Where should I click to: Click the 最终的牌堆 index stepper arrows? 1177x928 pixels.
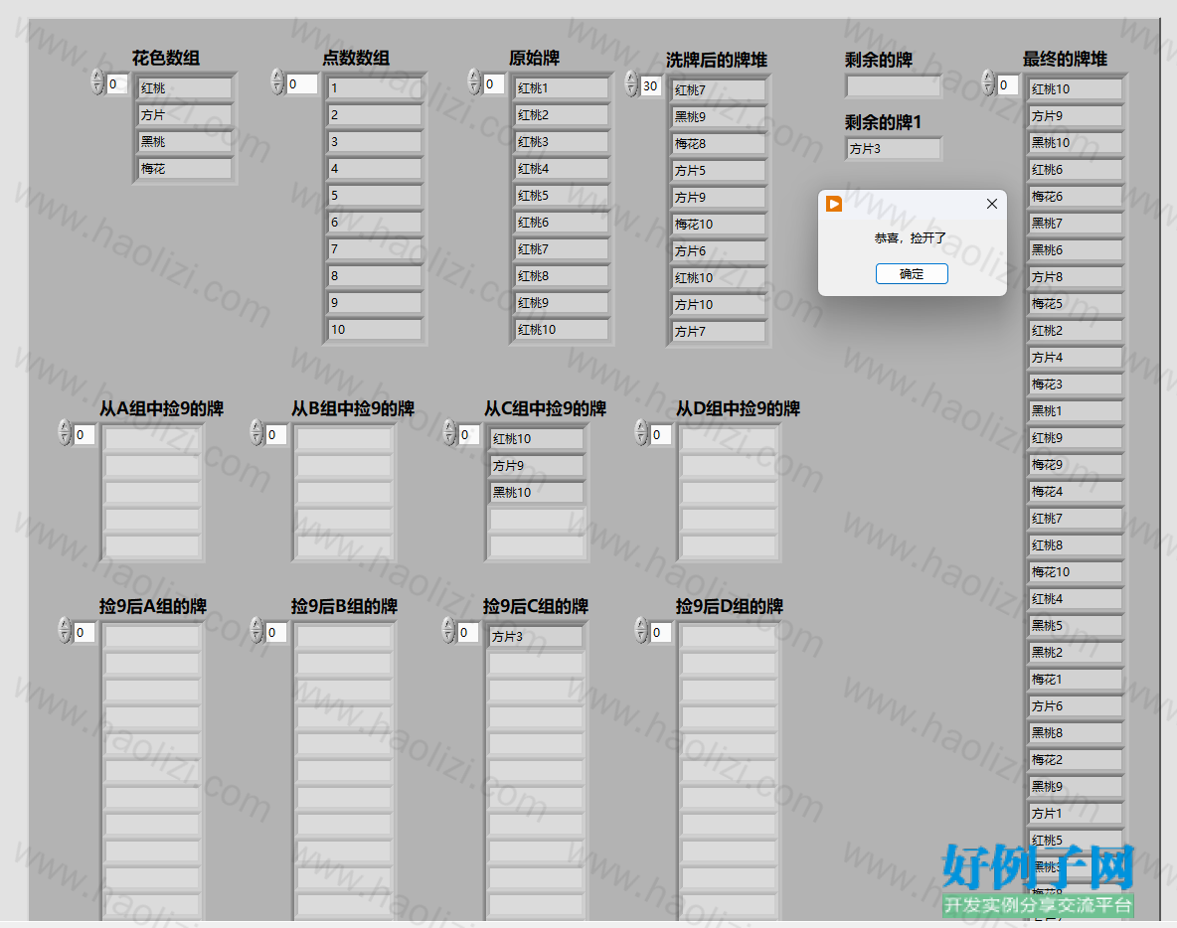(x=988, y=84)
